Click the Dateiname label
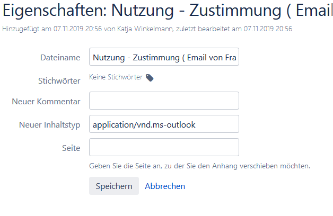Viewport: 333px width, 216px height. pos(60,58)
